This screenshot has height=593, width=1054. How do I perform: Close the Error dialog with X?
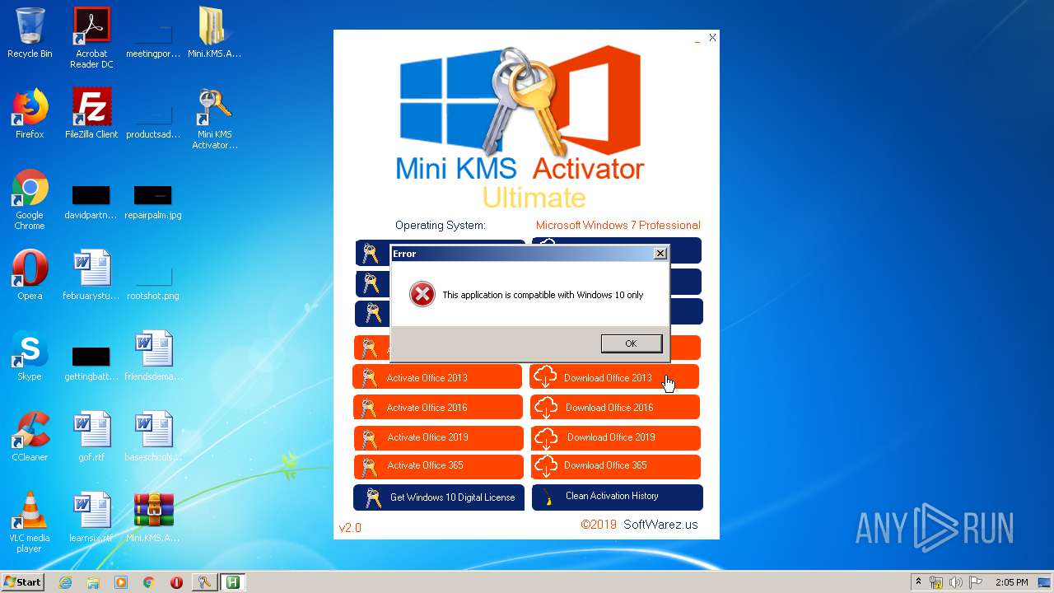coord(660,254)
